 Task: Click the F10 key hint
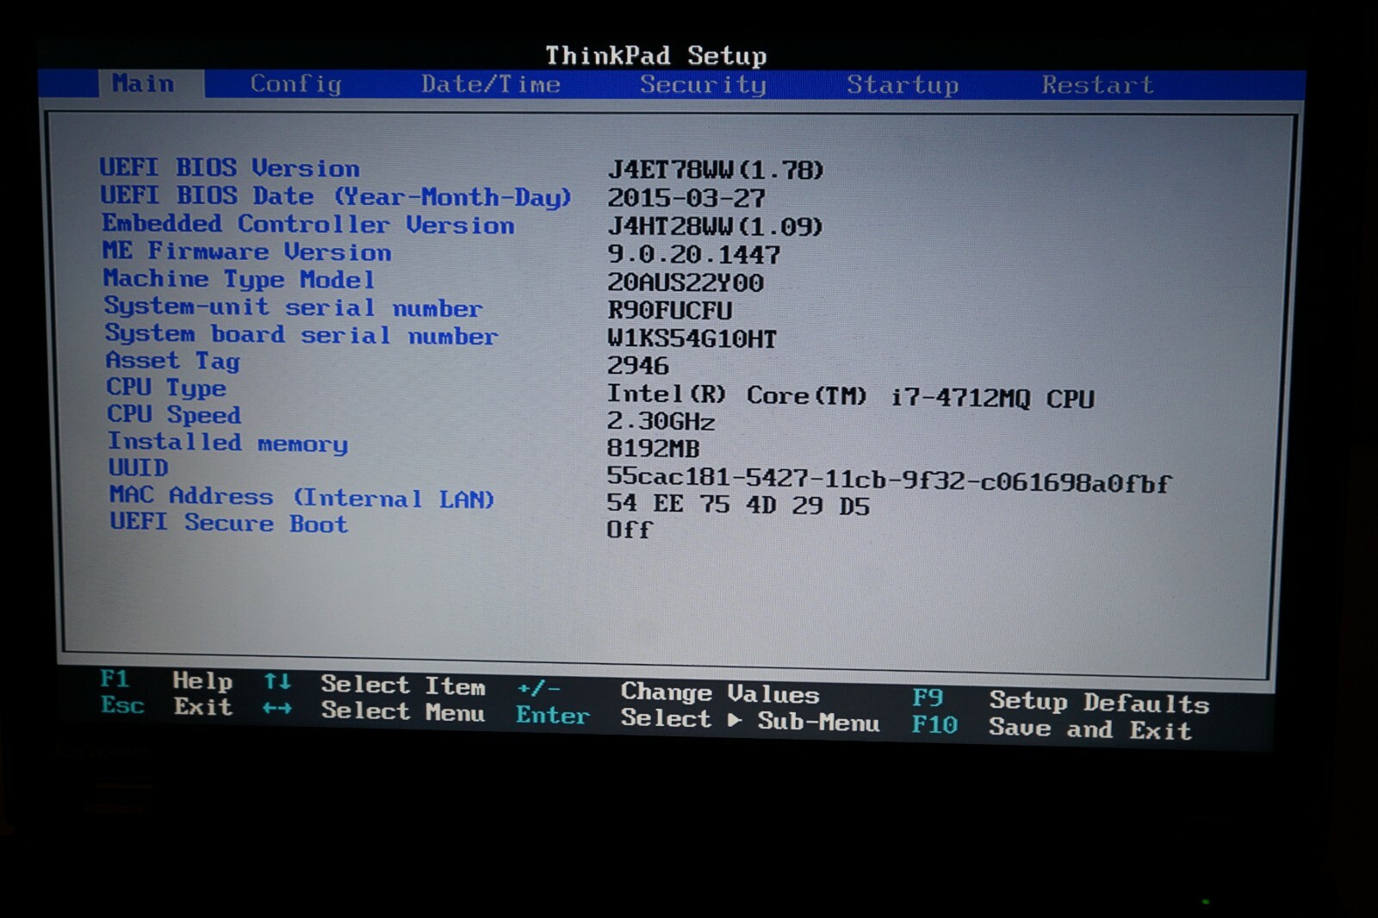point(935,724)
